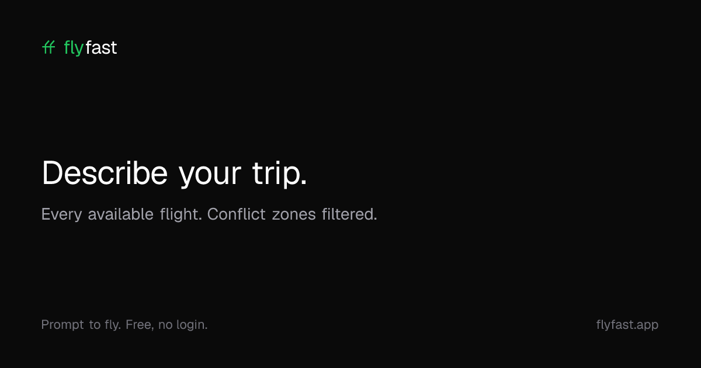Click ".app" at the end of flyfast.app
701x368 pixels.
646,325
